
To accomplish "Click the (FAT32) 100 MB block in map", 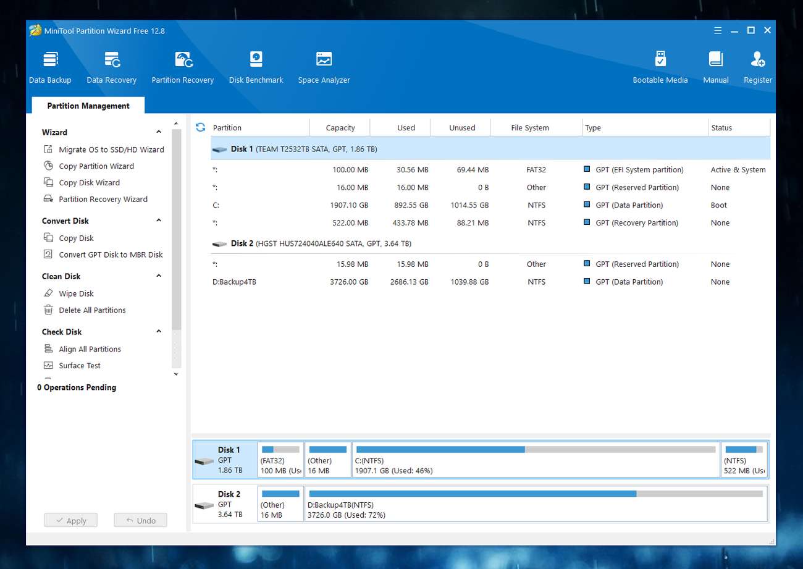I will [x=281, y=460].
